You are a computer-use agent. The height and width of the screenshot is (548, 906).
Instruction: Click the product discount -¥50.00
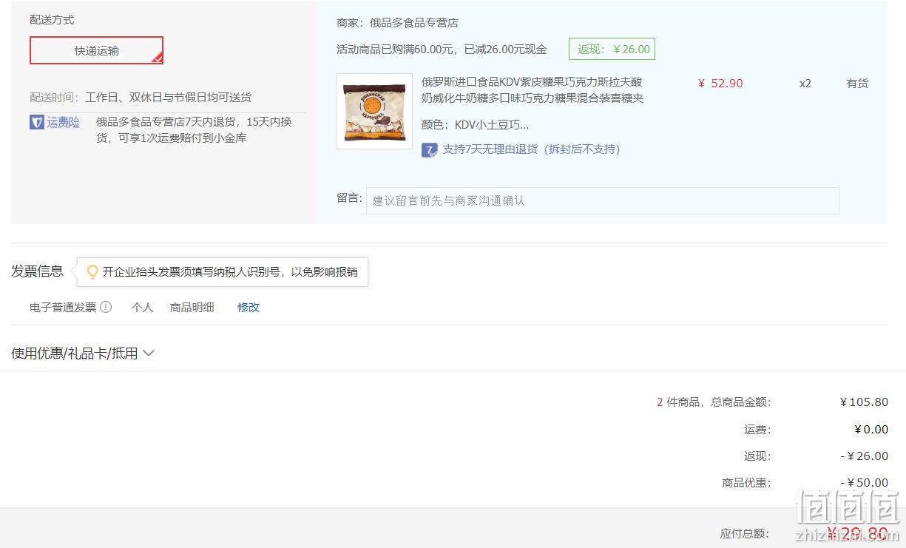tap(865, 483)
